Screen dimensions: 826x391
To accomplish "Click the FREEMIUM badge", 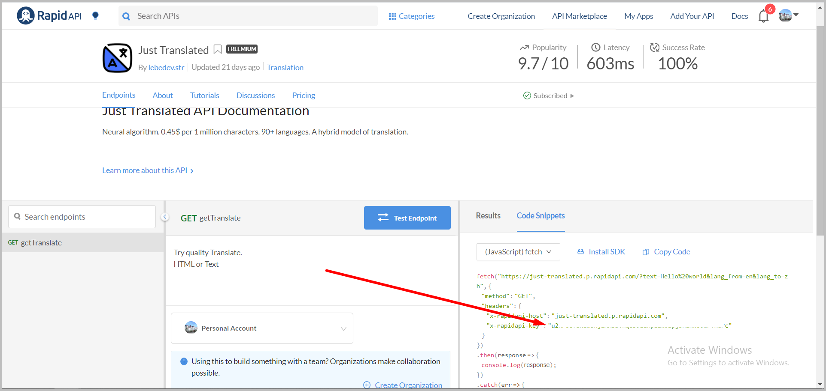I will click(242, 49).
